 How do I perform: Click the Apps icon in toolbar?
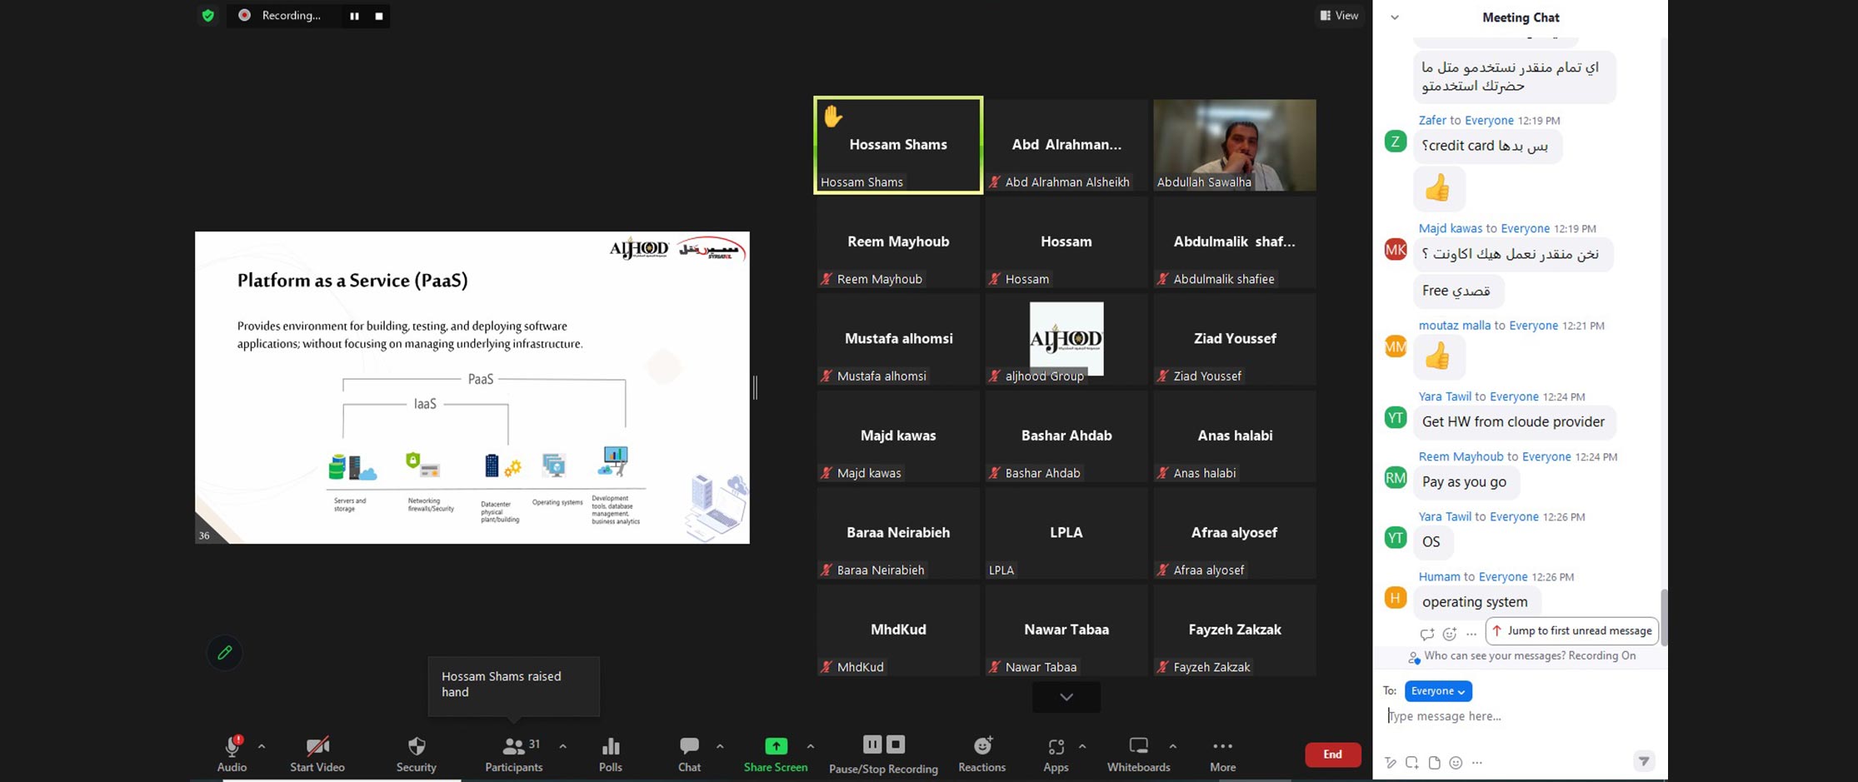[x=1056, y=747]
